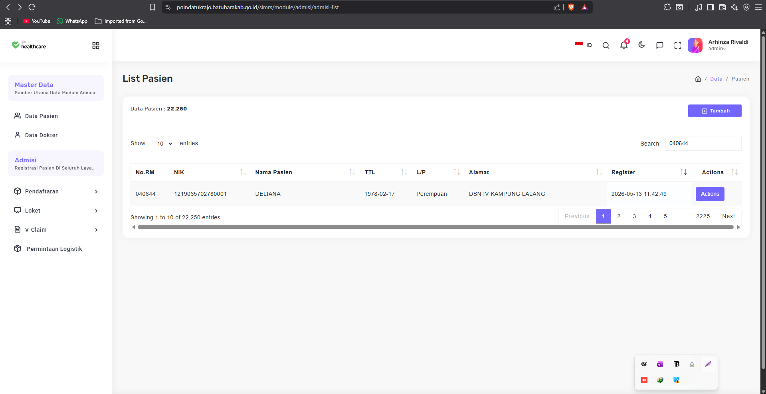Go to last page 2225

[x=703, y=216]
